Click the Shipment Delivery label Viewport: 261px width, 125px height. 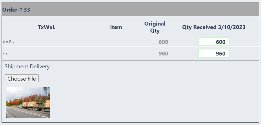[x=27, y=66]
